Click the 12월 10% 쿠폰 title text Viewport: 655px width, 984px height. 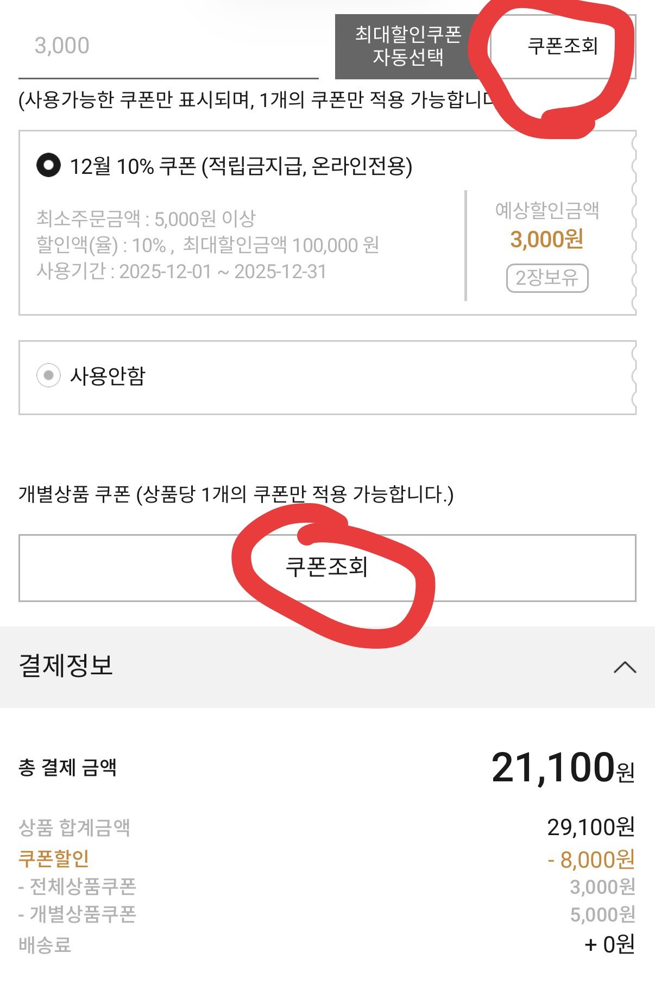click(241, 166)
